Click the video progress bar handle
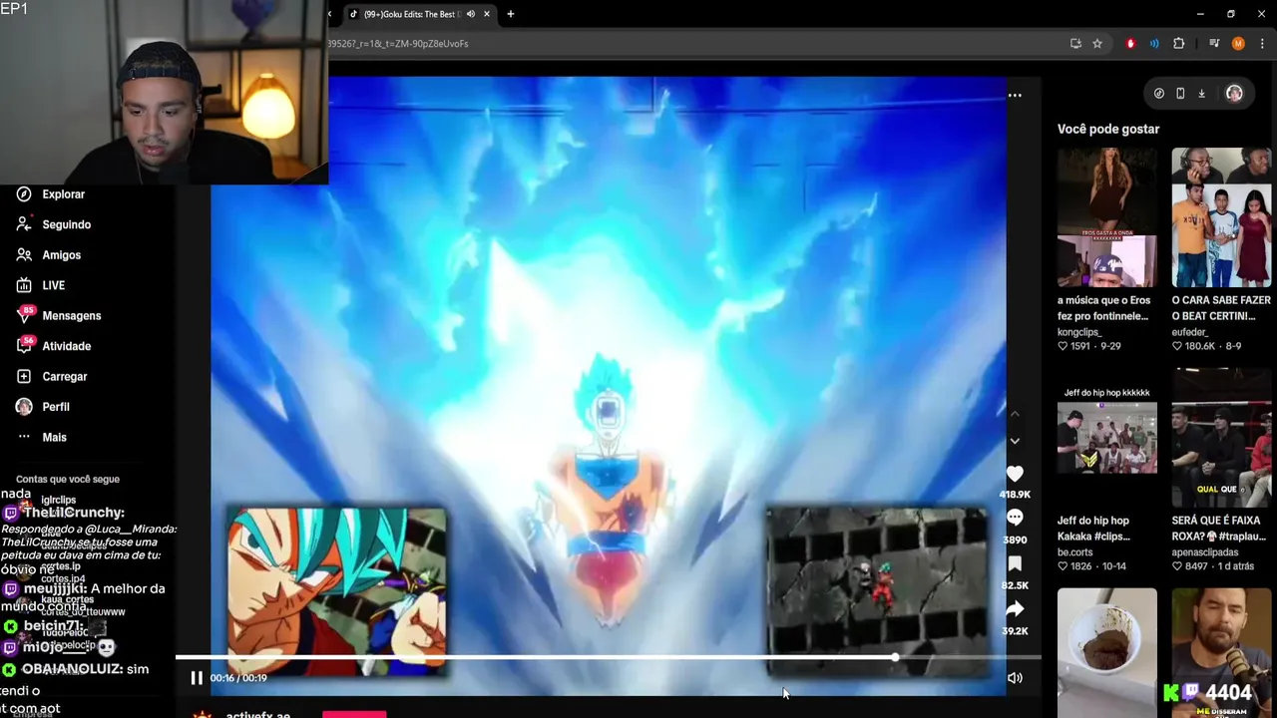 pyautogui.click(x=895, y=657)
